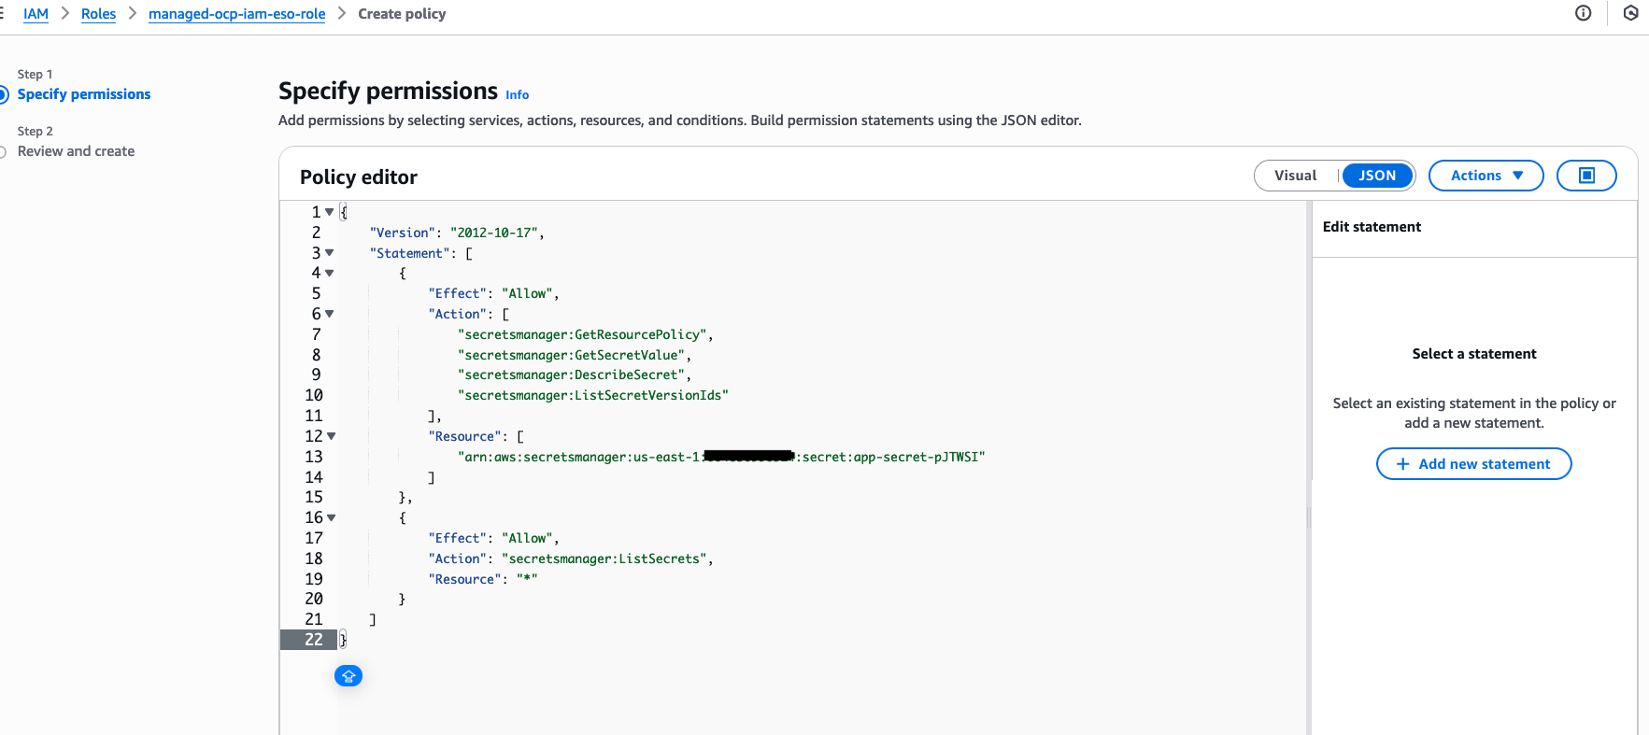Open managed-ocp-iam-eso-role breadcrumb link
The height and width of the screenshot is (735, 1649).
(236, 14)
